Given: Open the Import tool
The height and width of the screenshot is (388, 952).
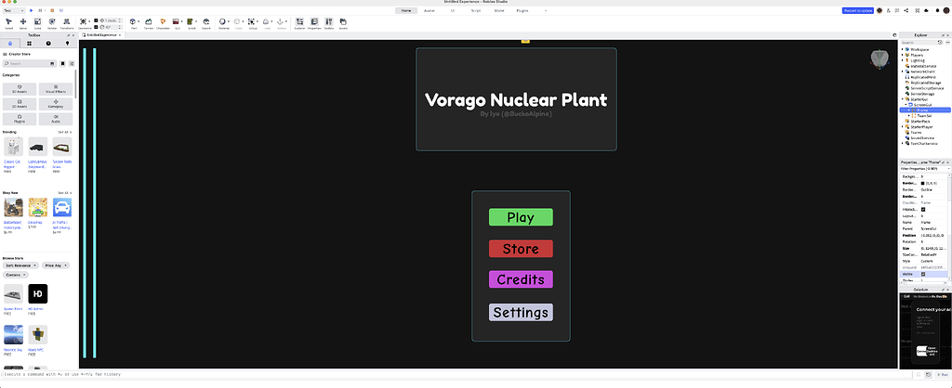Looking at the screenshot, I should (206, 23).
